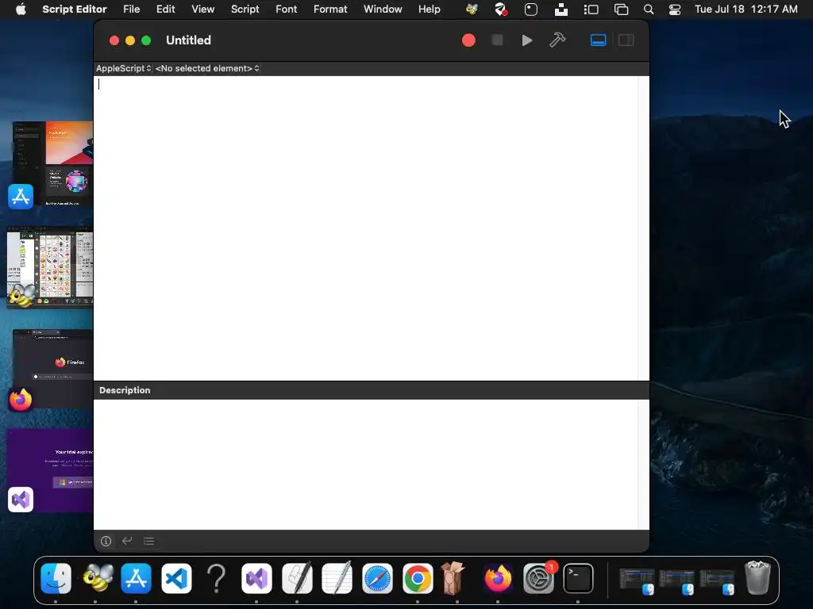This screenshot has width=813, height=609.
Task: Click the bee icon in menu bar
Action: [472, 10]
